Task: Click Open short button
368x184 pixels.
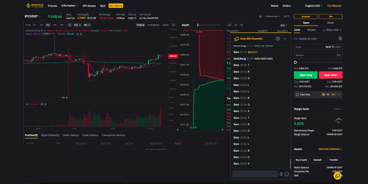Action: pos(331,75)
